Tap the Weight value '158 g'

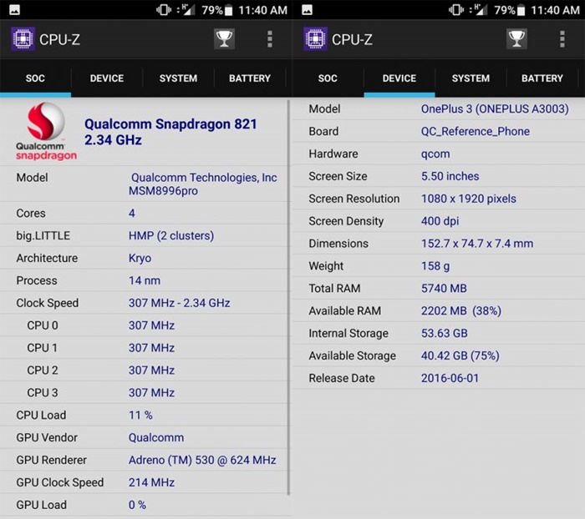435,266
